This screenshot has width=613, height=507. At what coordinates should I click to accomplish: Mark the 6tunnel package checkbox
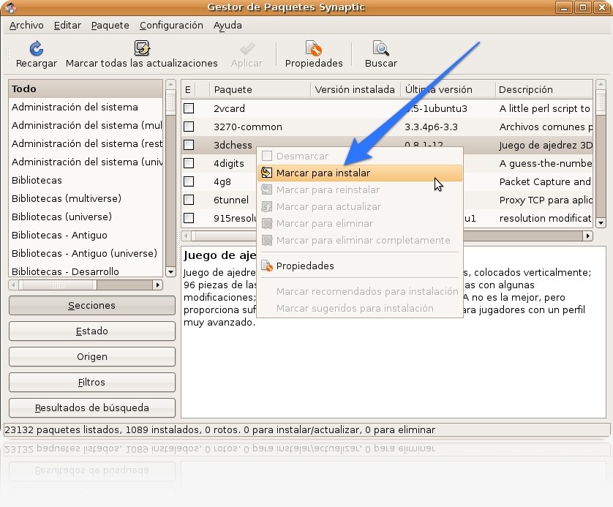[x=189, y=200]
